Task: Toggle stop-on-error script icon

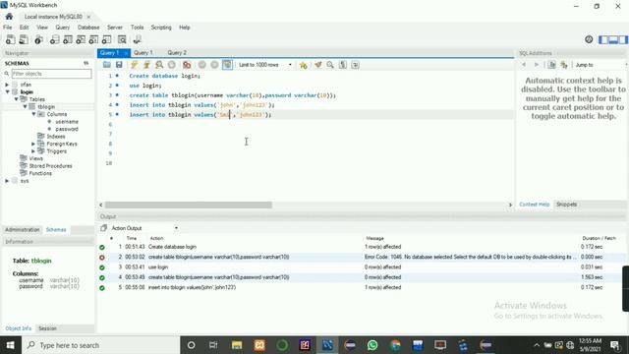Action: click(187, 65)
